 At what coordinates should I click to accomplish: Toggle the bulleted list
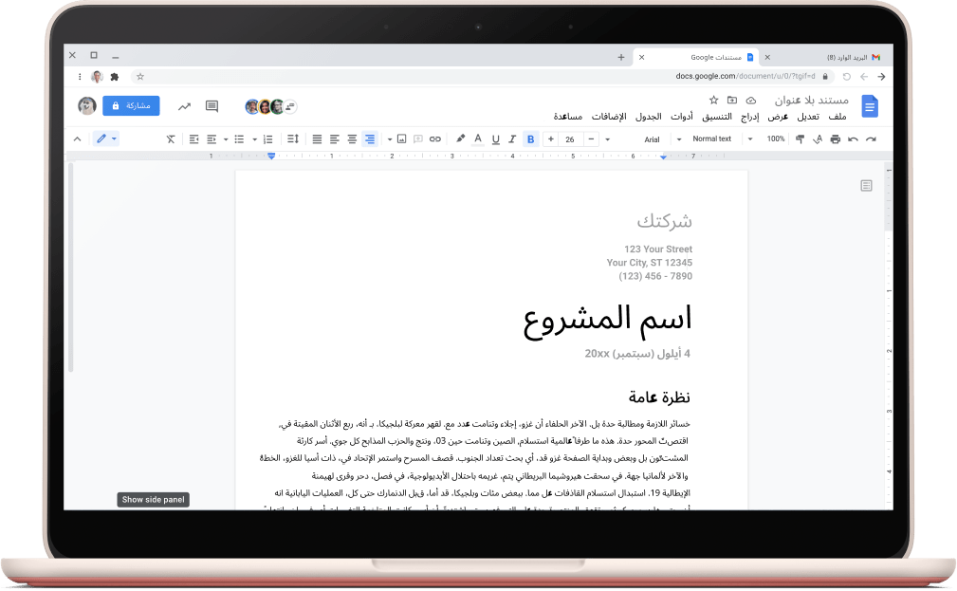239,139
